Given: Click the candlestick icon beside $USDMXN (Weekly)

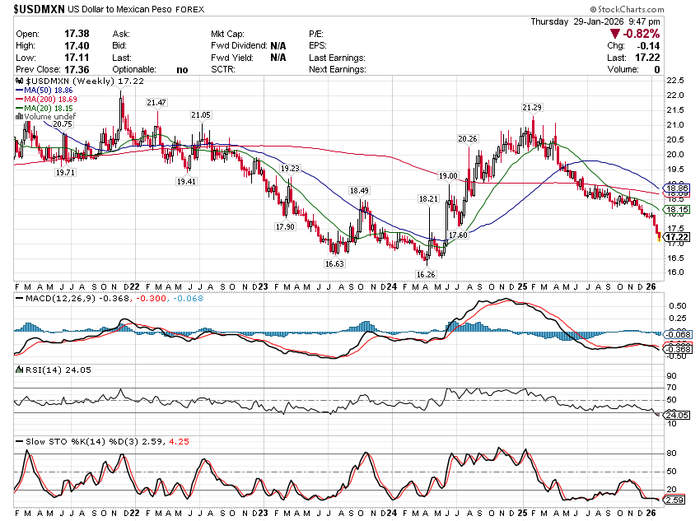Looking at the screenshot, I should point(19,81).
